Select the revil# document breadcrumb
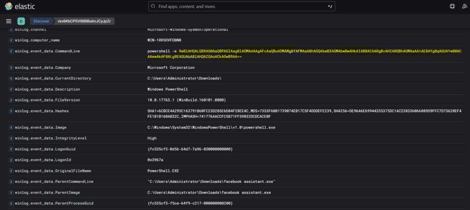The height and width of the screenshot is (210, 470). coord(86,21)
